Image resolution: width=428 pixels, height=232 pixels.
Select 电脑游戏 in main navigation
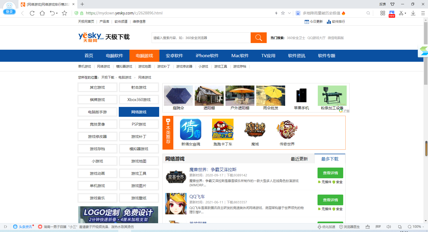(144, 56)
